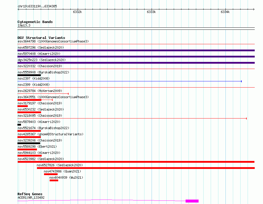Click the blue nsv2397 variant line
Image resolution: width=263 pixels, height=204 pixels.
(x=129, y=81)
